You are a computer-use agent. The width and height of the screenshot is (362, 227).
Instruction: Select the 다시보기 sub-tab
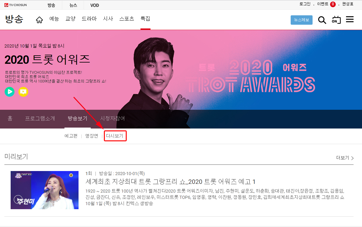[115, 136]
